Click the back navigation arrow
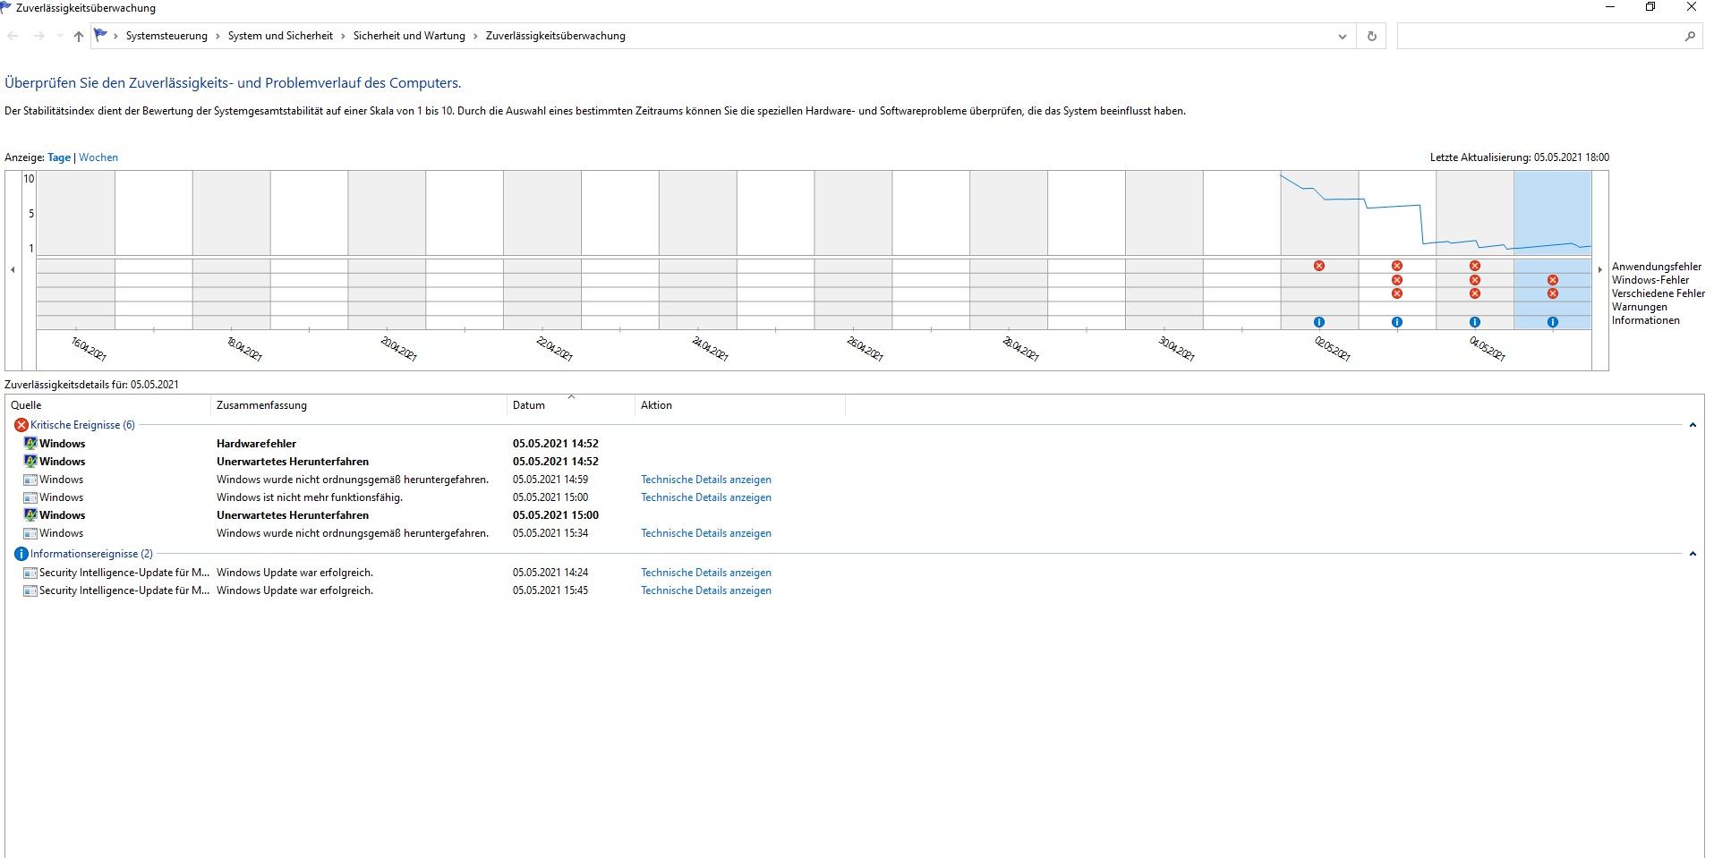This screenshot has width=1714, height=858. (x=13, y=36)
